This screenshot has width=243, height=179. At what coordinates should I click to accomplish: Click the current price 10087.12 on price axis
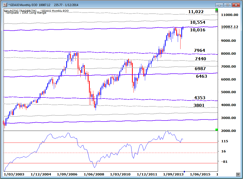click(230, 27)
